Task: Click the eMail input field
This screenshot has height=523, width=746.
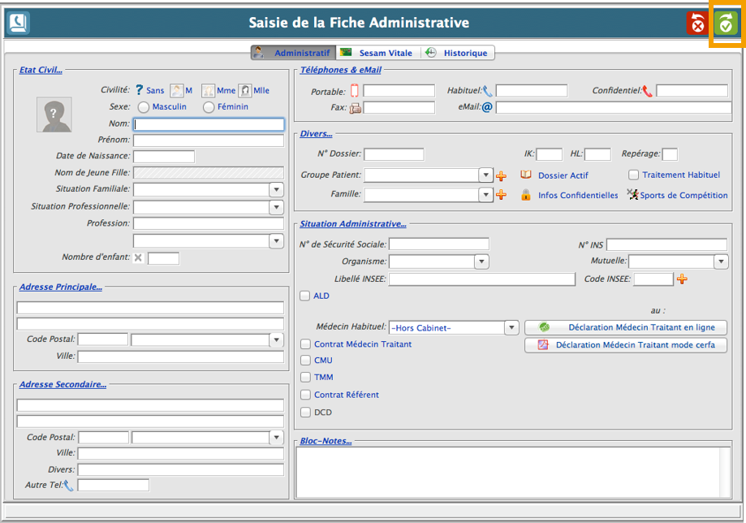Action: [614, 107]
